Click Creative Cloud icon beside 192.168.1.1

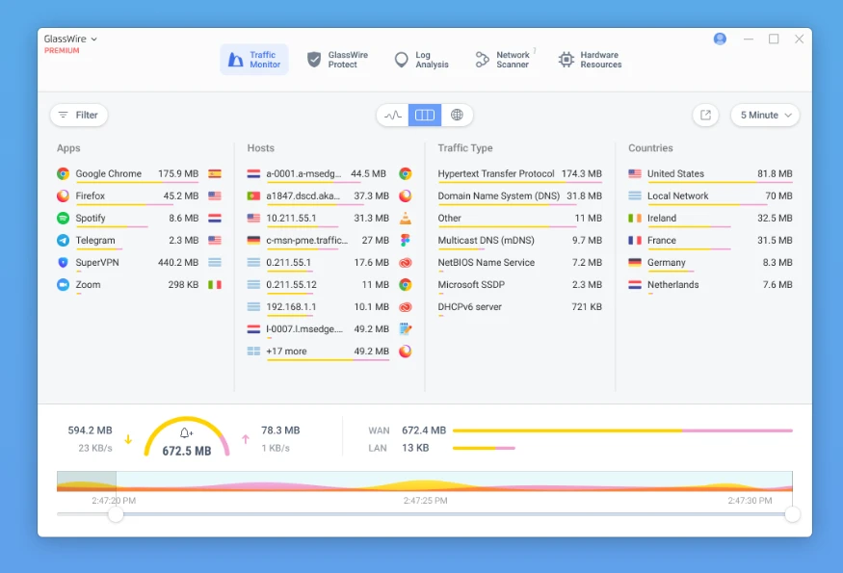click(x=406, y=307)
